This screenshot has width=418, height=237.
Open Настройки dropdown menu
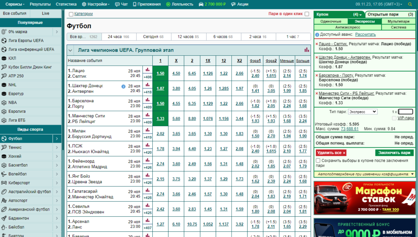point(96,4)
